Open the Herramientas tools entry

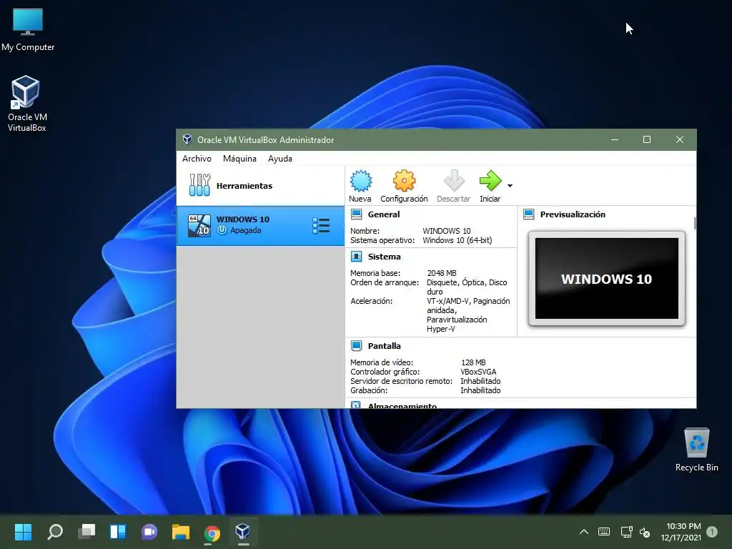pos(260,186)
